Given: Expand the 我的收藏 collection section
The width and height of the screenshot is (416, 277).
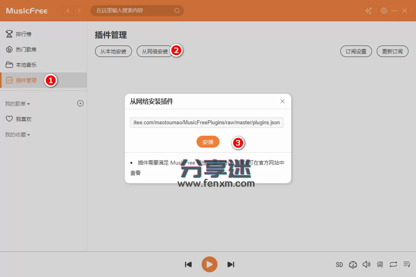Looking at the screenshot, I should coord(16,135).
